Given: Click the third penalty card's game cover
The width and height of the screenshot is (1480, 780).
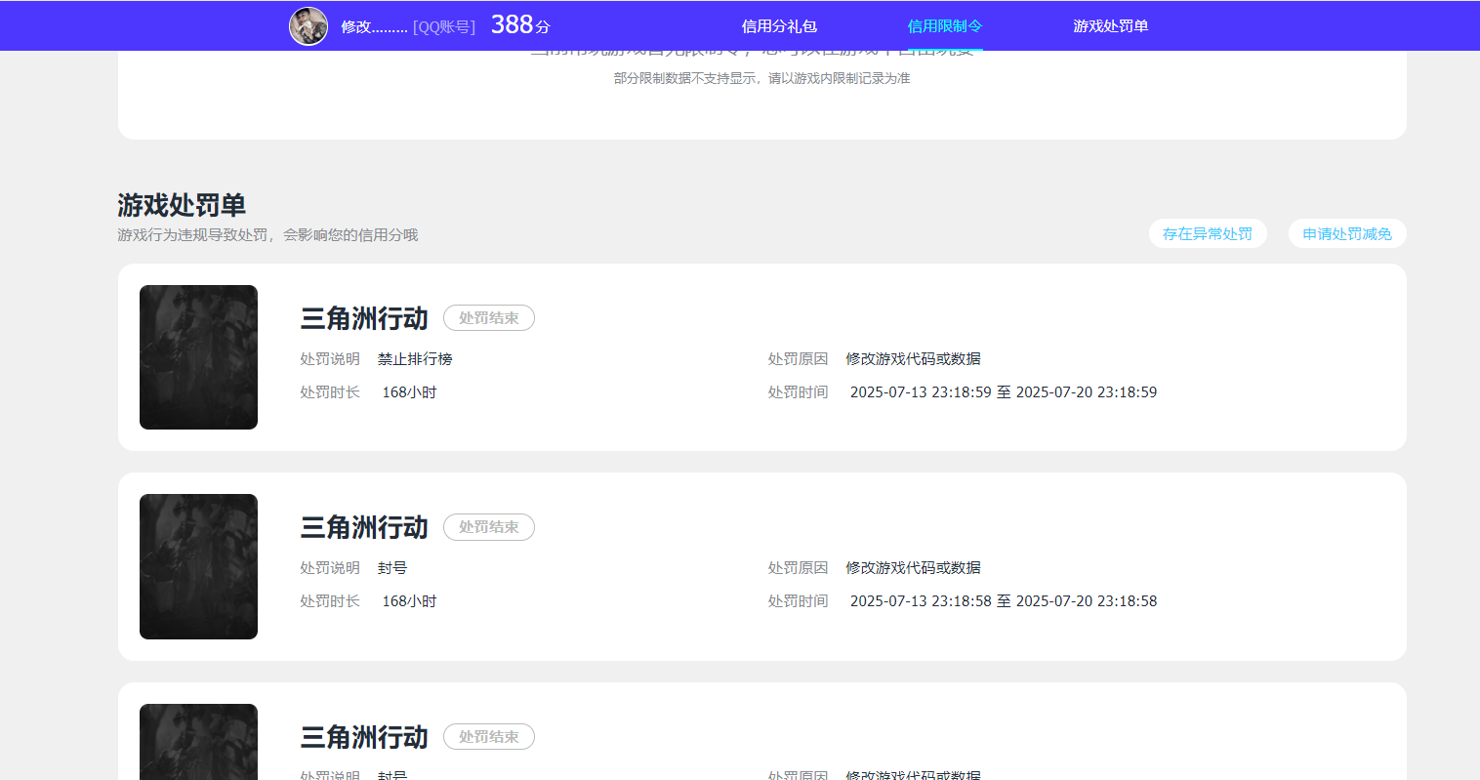Looking at the screenshot, I should (x=198, y=742).
